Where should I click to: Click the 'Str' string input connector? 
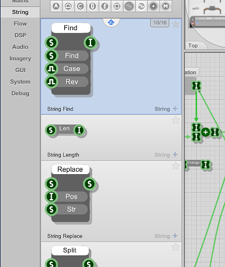[52, 210]
